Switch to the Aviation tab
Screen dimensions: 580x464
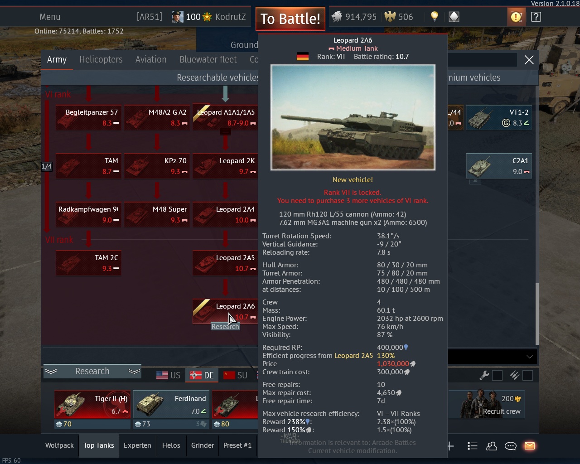151,59
